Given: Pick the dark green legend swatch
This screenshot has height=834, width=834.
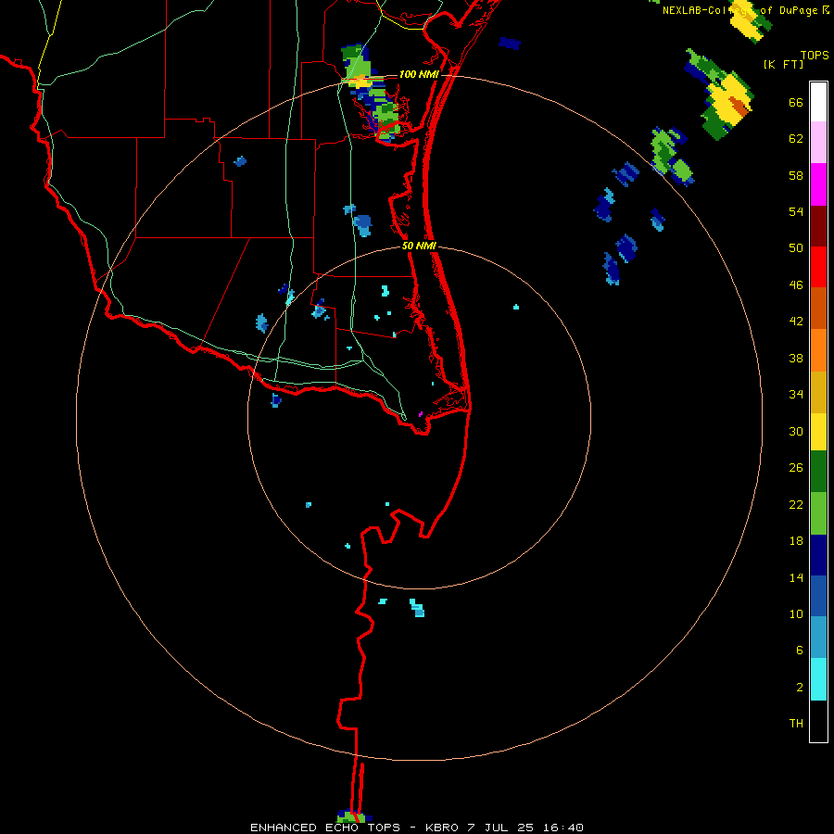Looking at the screenshot, I should [x=818, y=472].
